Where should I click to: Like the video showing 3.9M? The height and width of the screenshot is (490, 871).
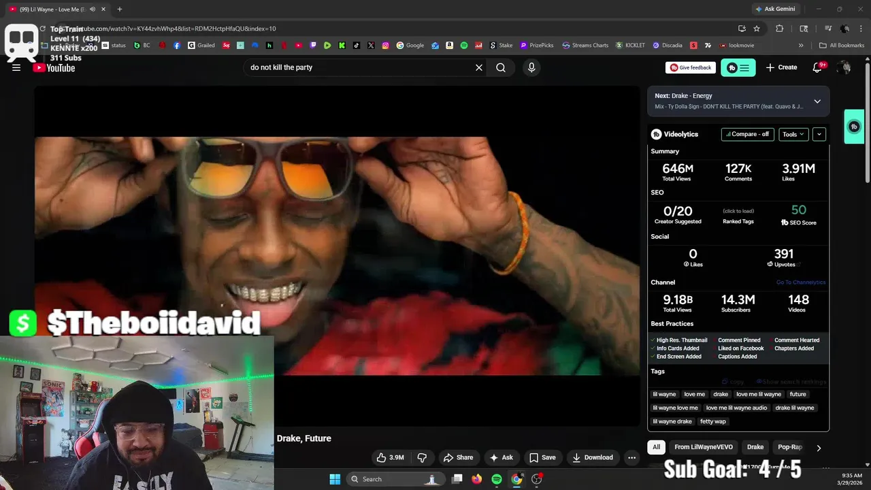click(x=391, y=457)
